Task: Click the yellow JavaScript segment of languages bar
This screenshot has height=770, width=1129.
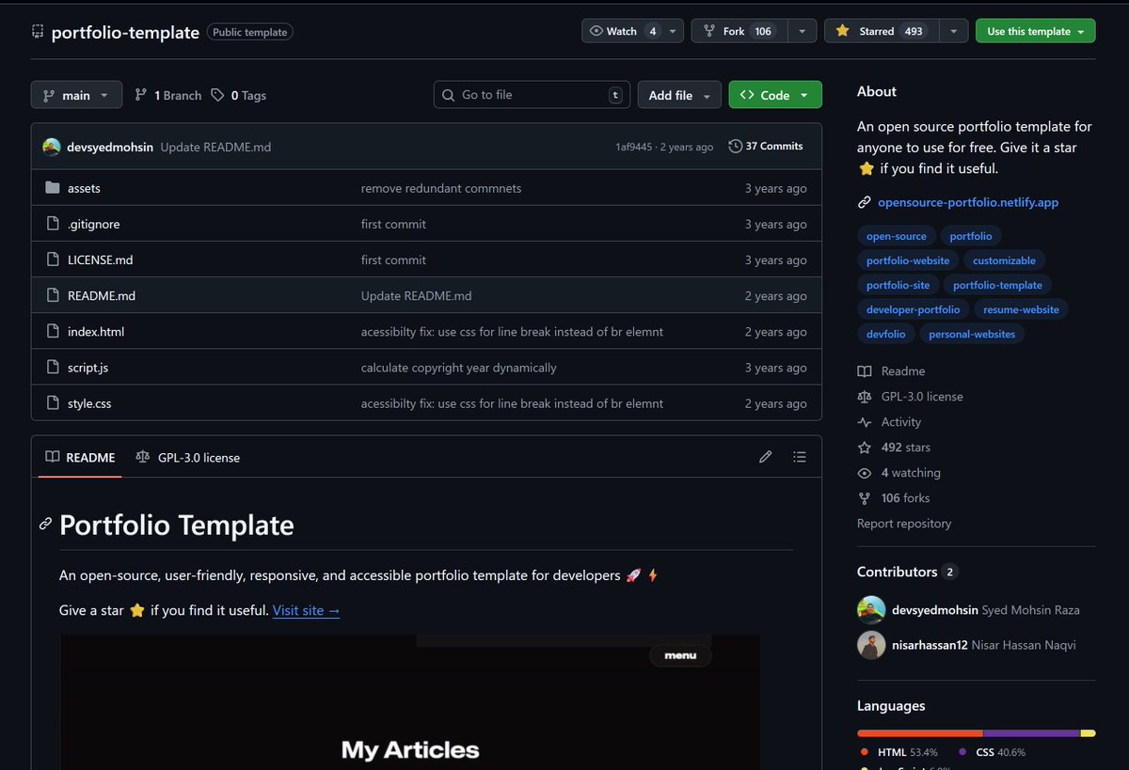Action: 1089,733
